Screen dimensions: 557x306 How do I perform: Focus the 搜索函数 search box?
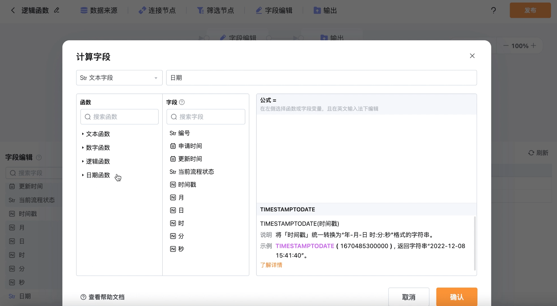(119, 117)
